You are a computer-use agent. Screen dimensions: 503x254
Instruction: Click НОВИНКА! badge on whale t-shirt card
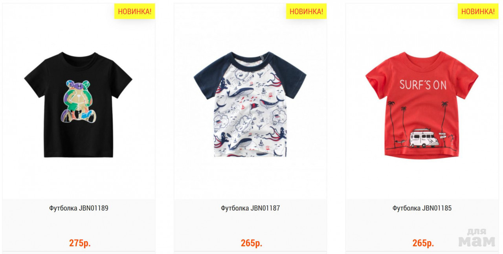(307, 11)
